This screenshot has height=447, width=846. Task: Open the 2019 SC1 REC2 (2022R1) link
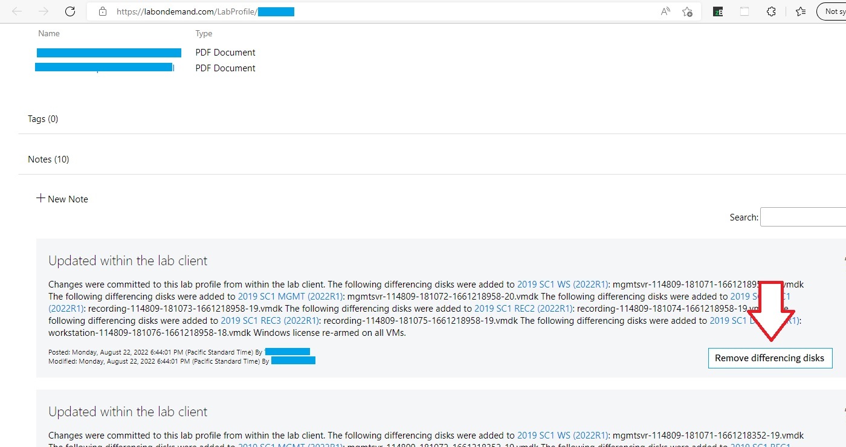click(x=523, y=309)
